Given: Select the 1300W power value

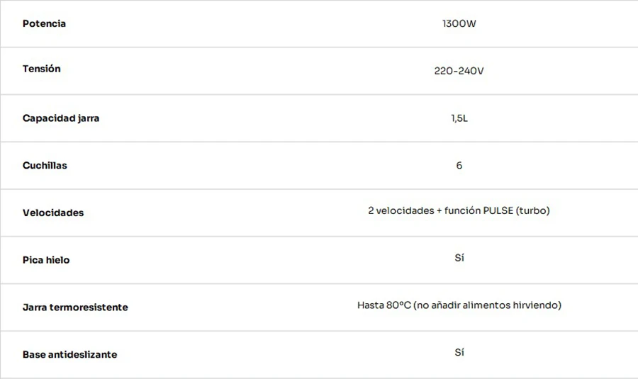Looking at the screenshot, I should 459,23.
